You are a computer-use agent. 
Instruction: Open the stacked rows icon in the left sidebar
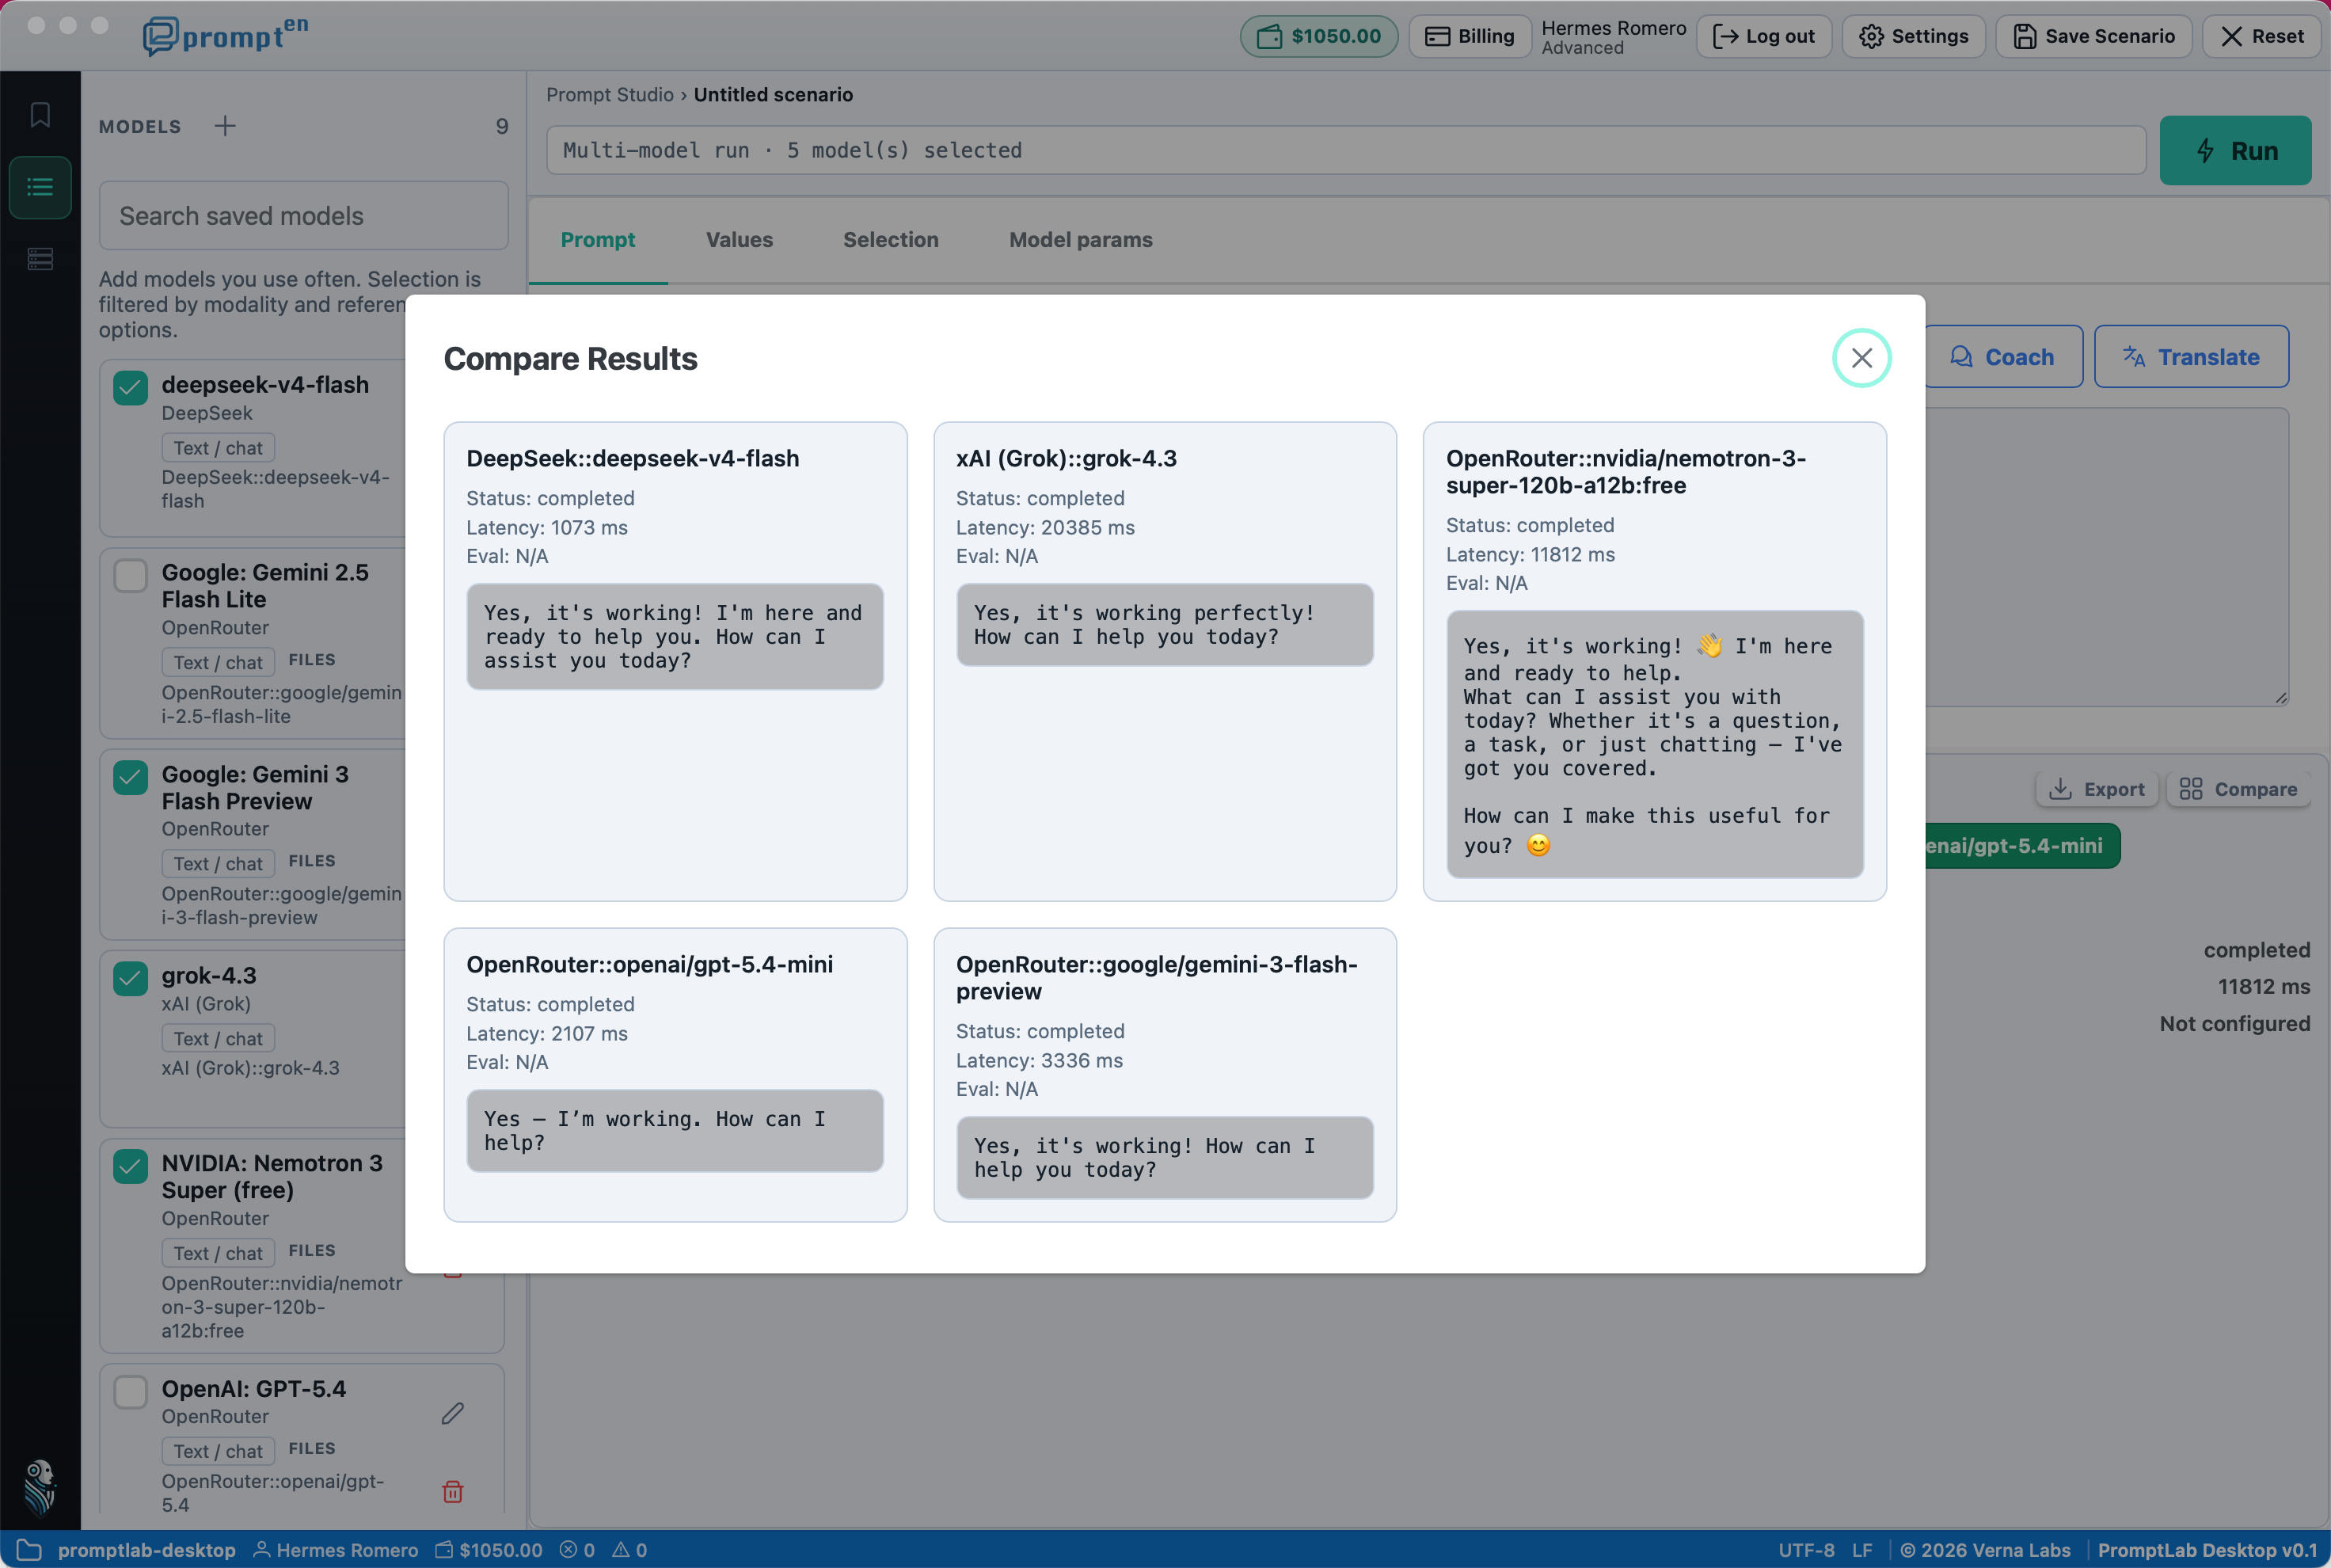click(40, 259)
